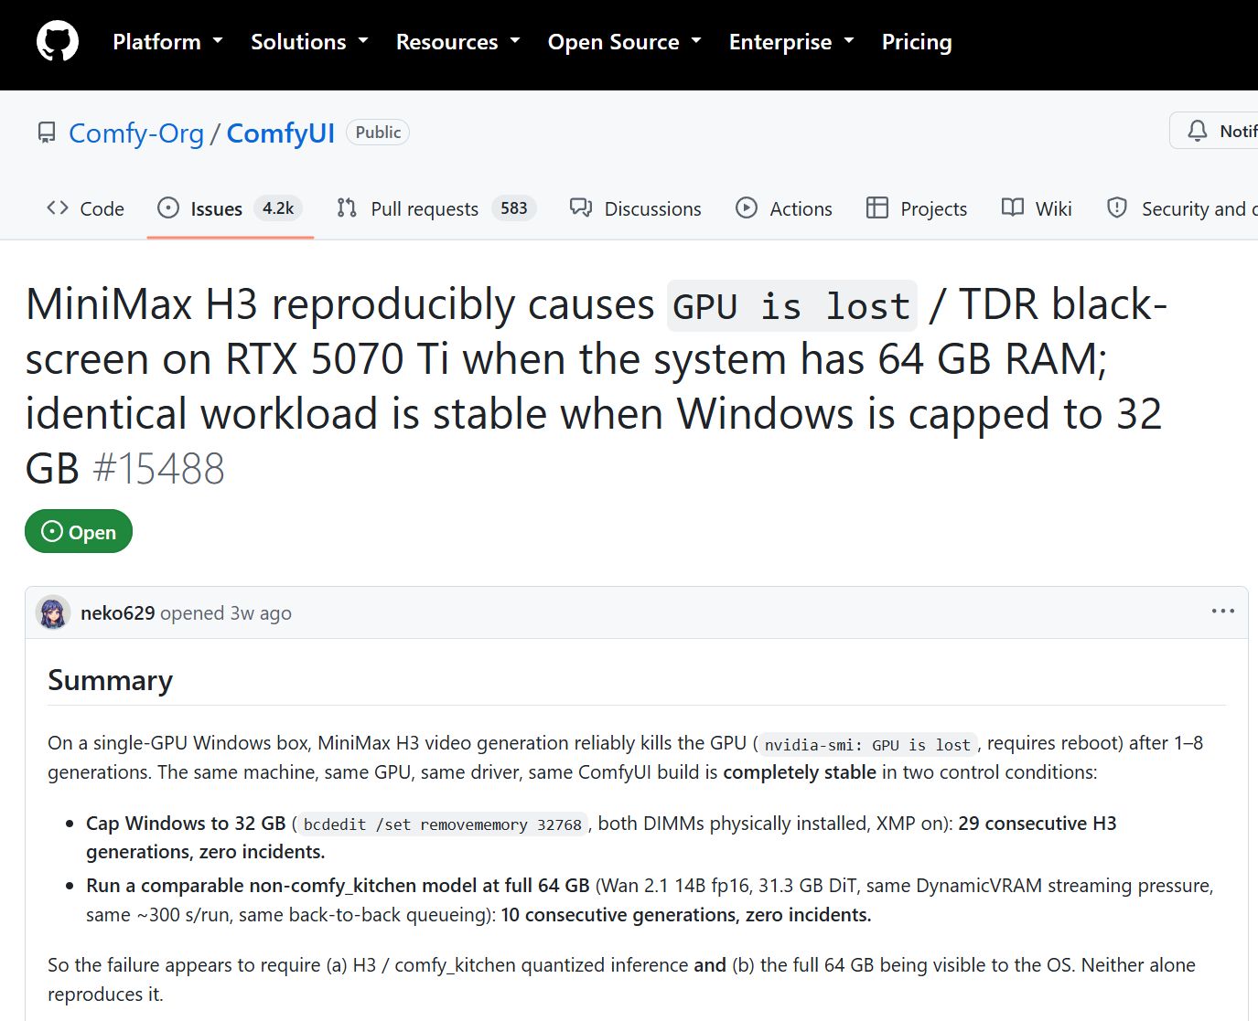The height and width of the screenshot is (1021, 1258).
Task: Click the 'completely stable' bold text
Action: click(800, 772)
